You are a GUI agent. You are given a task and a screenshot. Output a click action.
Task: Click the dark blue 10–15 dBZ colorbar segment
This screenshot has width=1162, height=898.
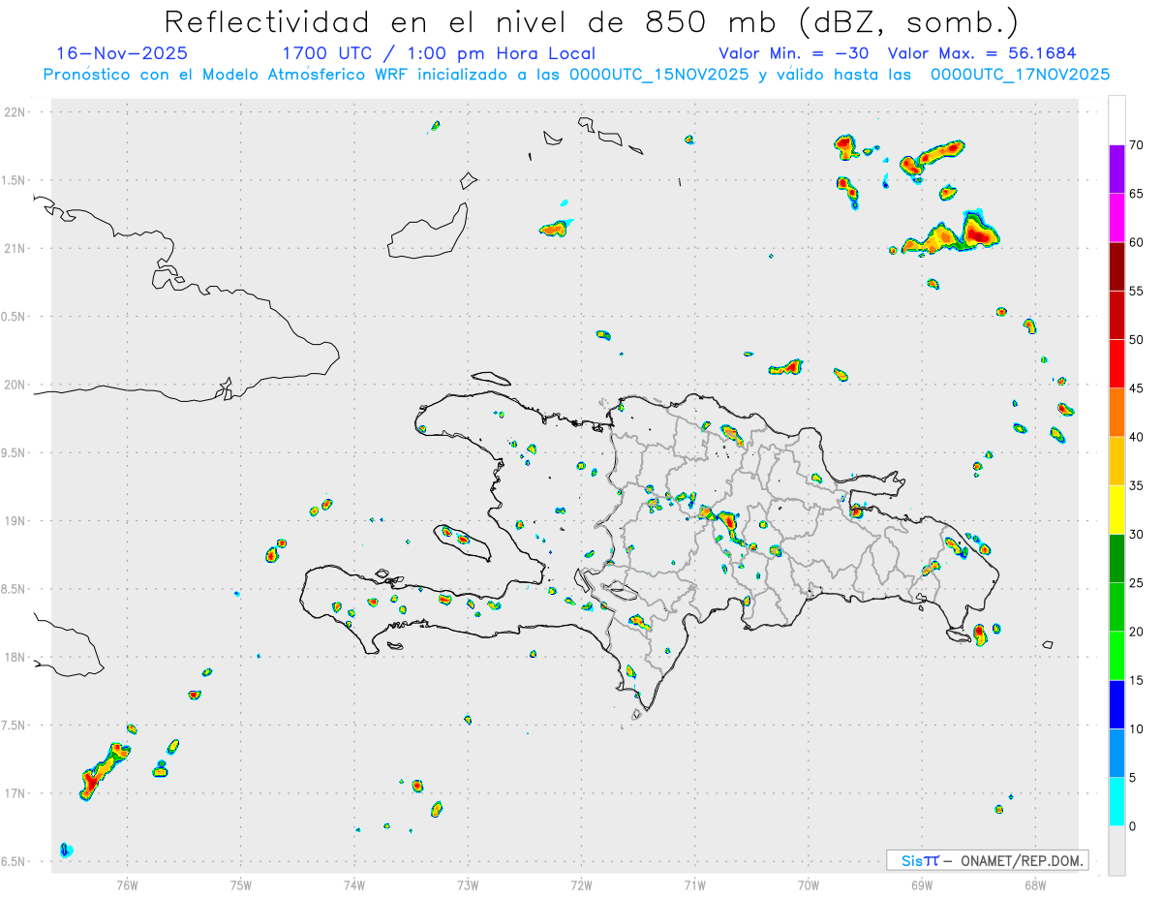click(1116, 704)
